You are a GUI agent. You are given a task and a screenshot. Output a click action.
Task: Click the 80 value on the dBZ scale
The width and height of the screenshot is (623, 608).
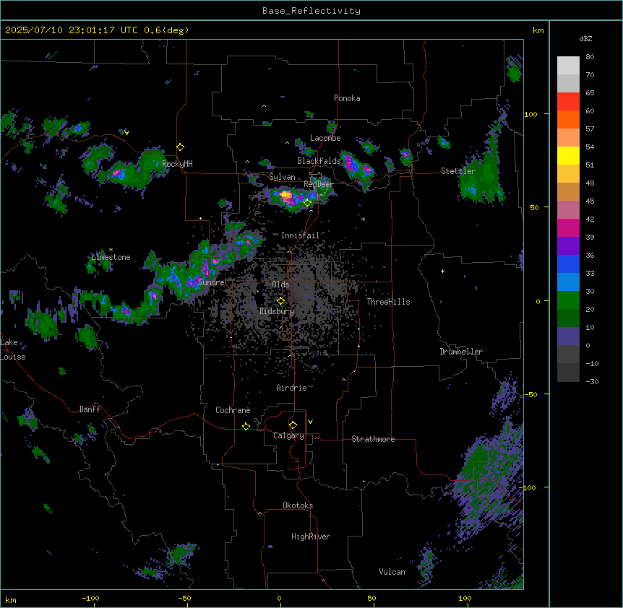pos(590,57)
